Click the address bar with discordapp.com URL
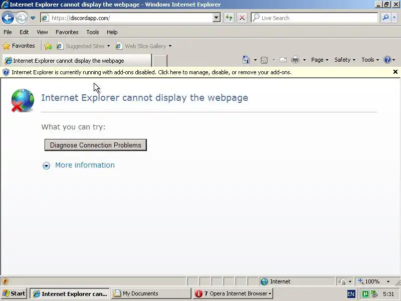401x301 pixels. click(127, 18)
